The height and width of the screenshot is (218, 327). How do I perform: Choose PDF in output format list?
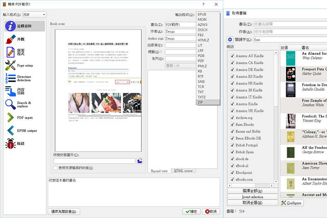[x=208, y=61]
